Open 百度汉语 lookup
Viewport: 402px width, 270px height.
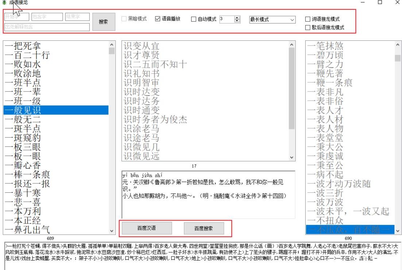147,228
